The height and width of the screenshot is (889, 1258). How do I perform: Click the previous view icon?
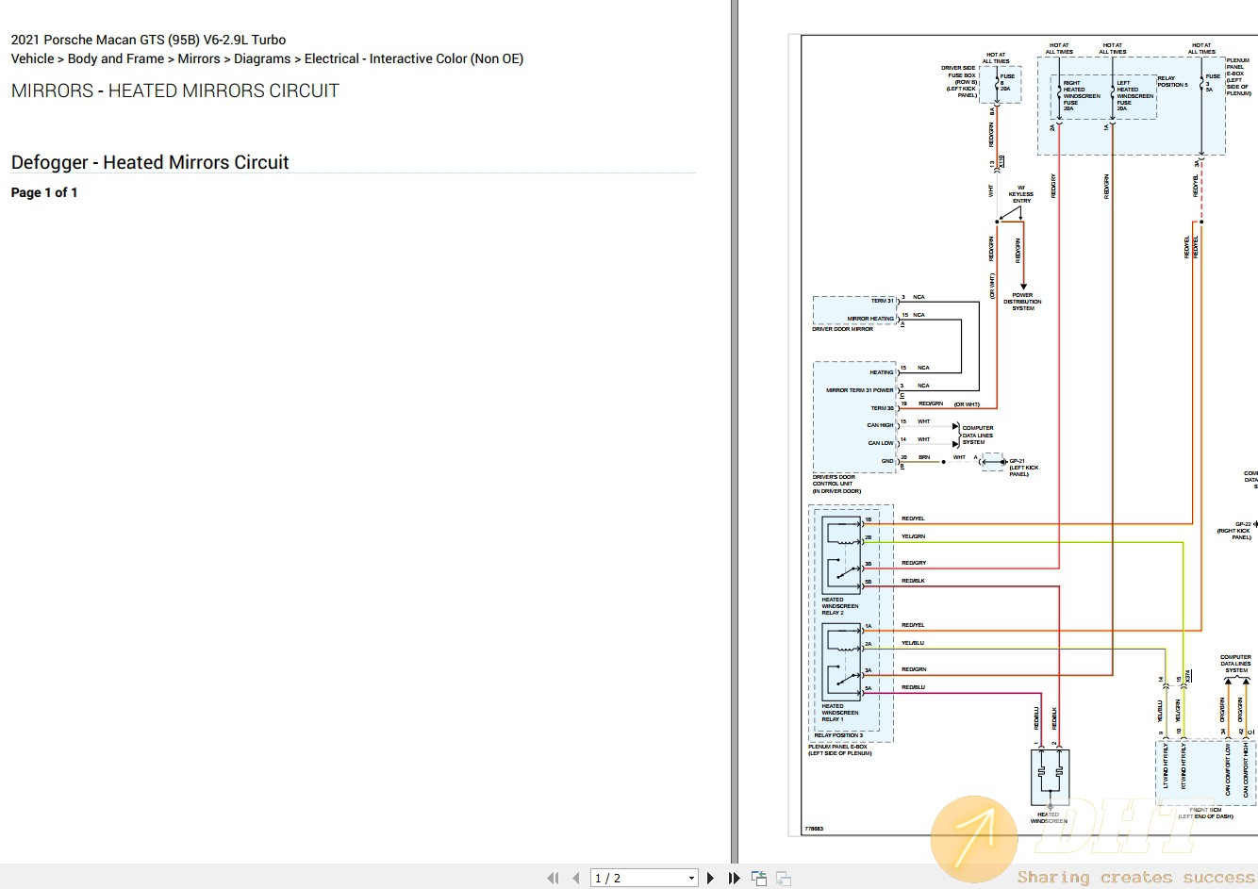click(759, 878)
